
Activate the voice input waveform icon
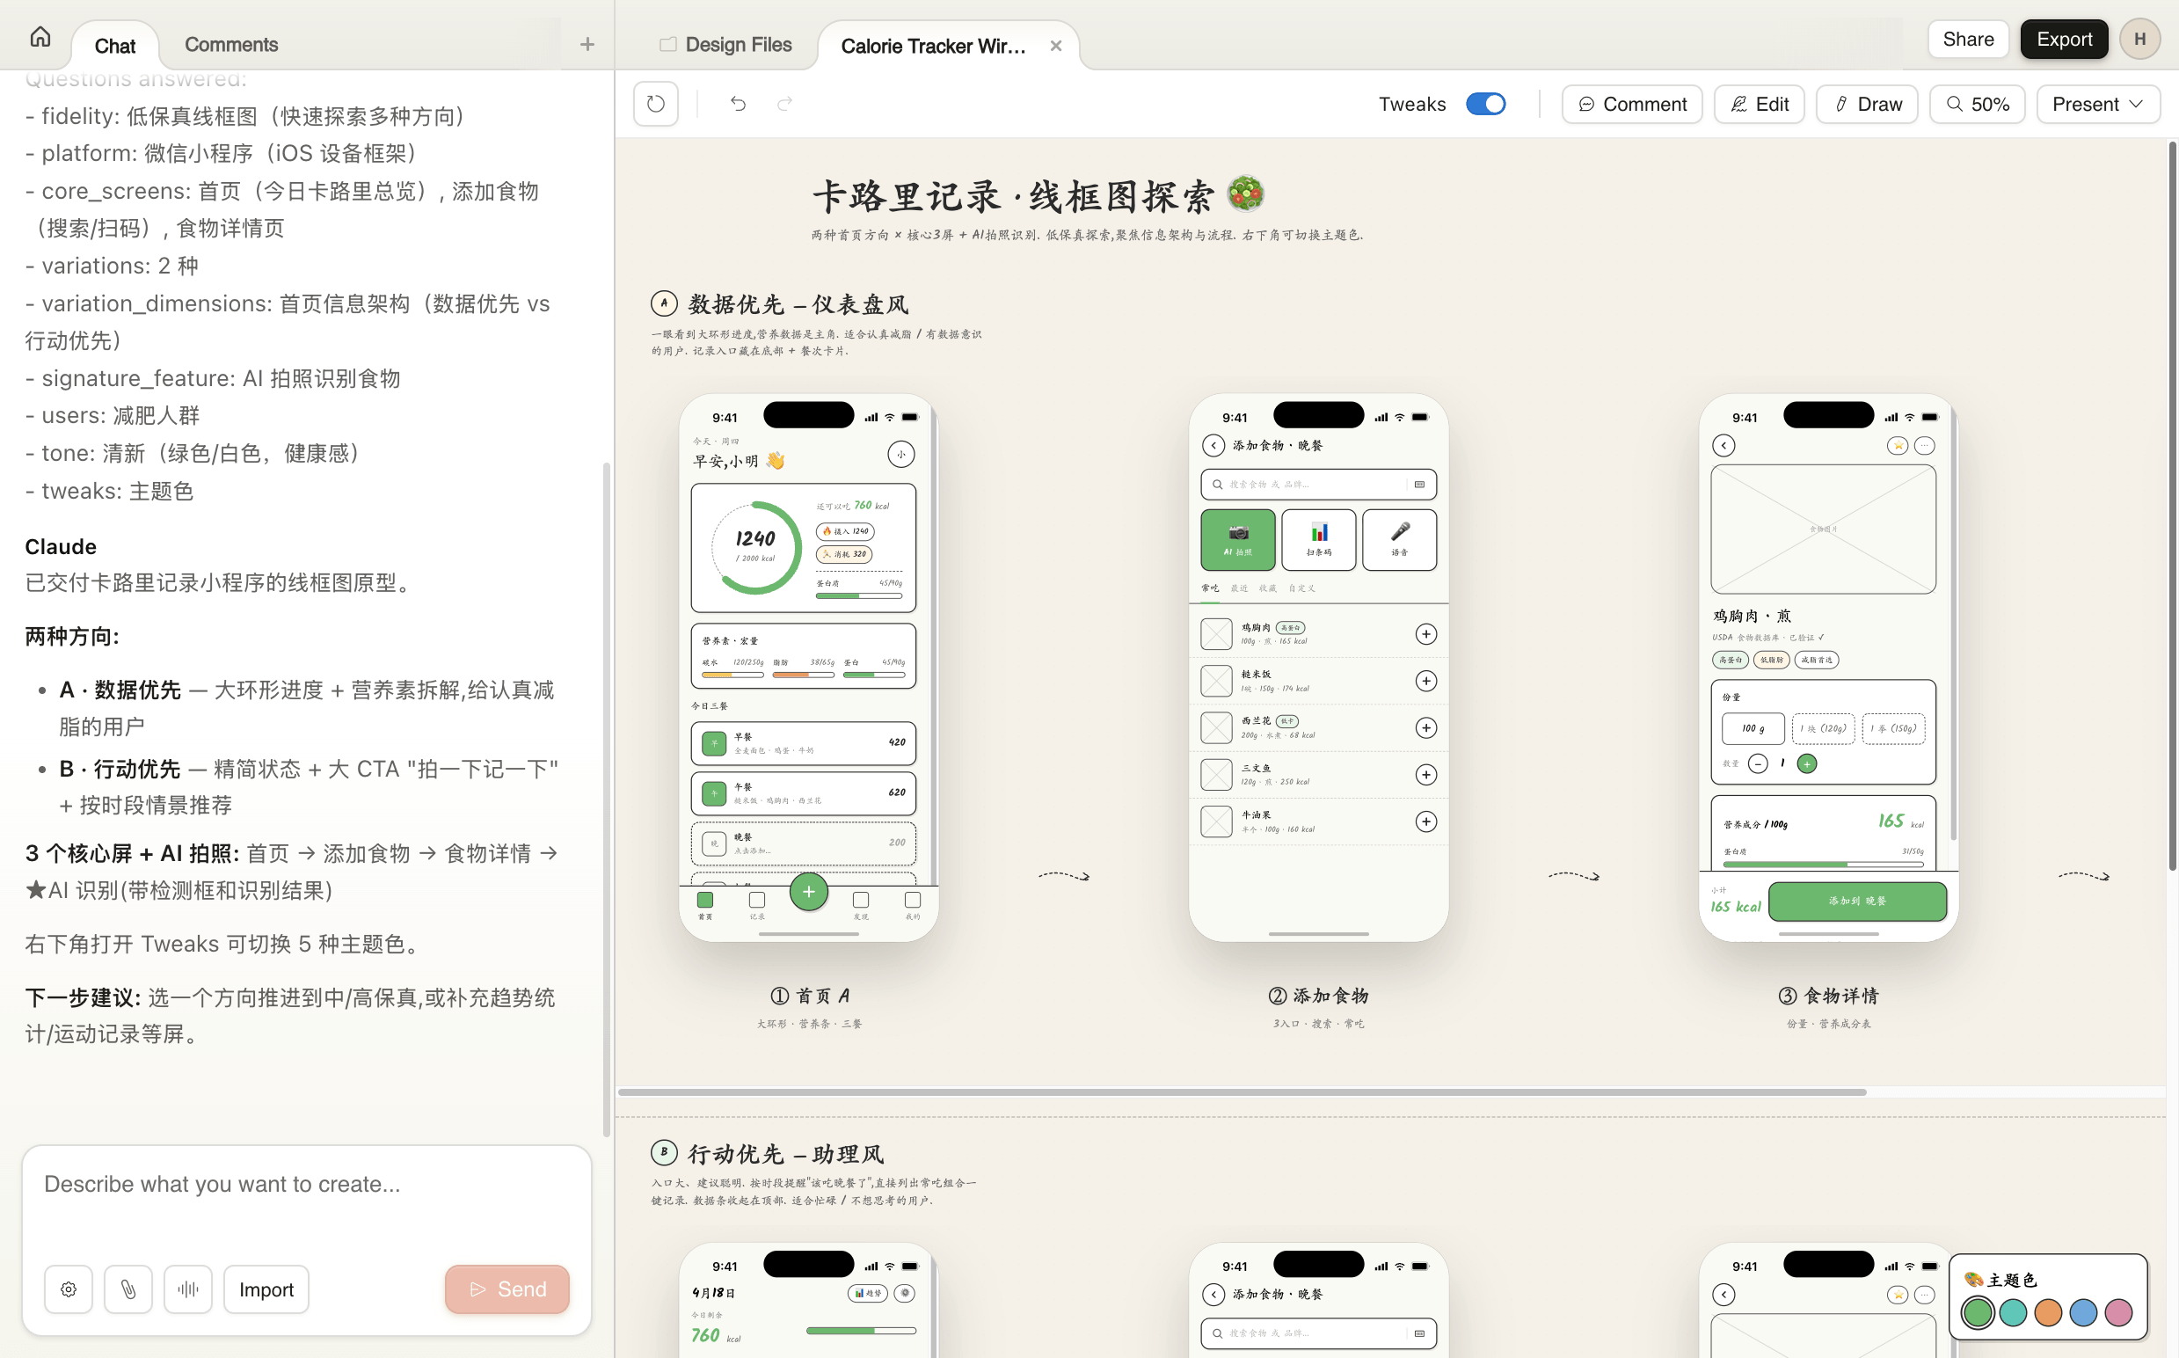pos(187,1289)
